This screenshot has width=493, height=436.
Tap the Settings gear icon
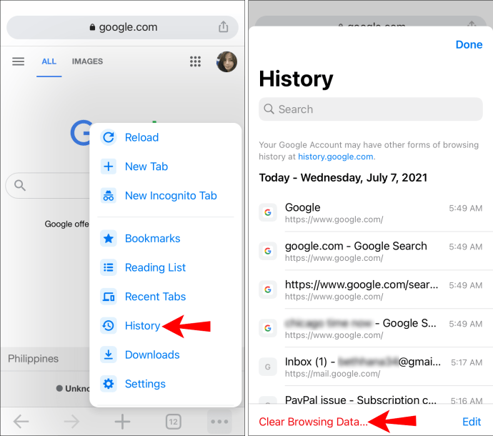[109, 384]
